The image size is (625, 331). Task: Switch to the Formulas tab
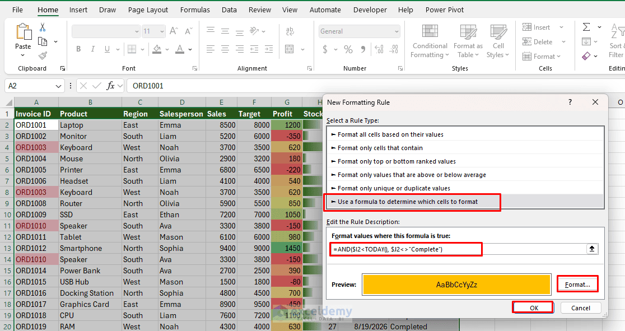coord(195,10)
